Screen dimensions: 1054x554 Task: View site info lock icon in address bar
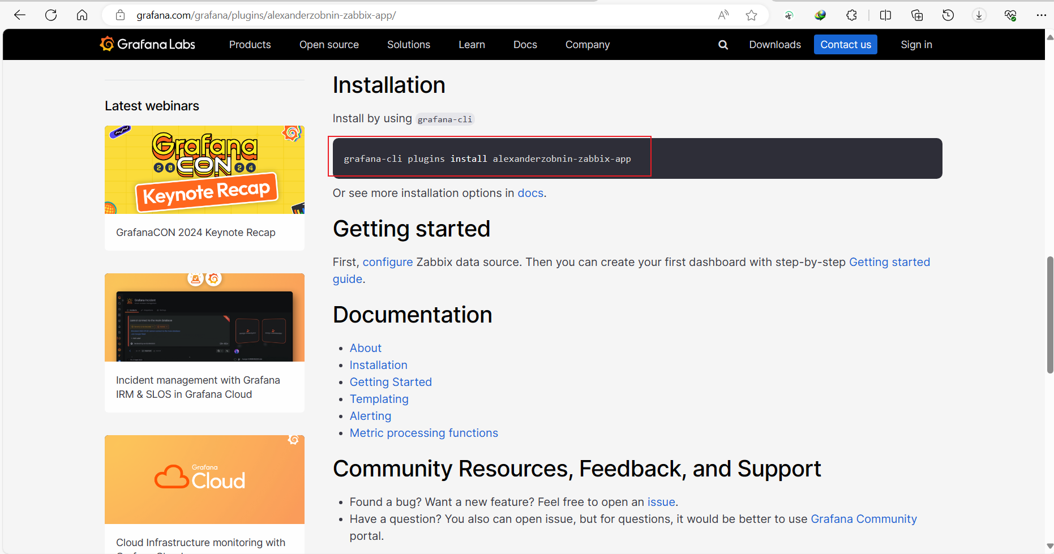click(120, 15)
